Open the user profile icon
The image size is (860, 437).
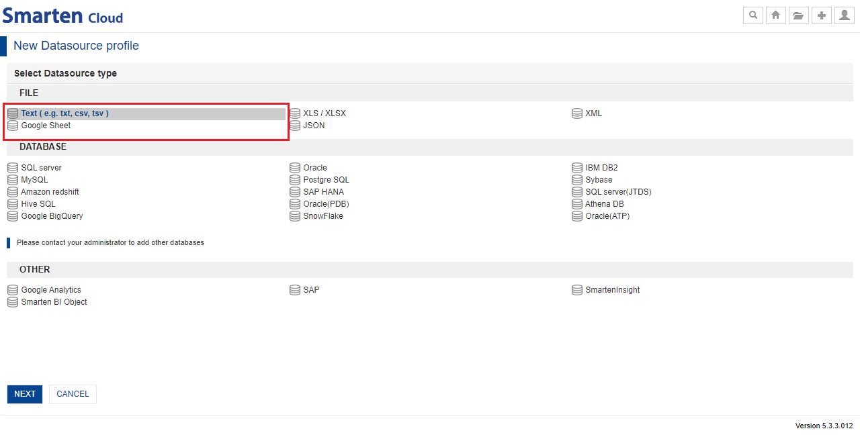844,15
